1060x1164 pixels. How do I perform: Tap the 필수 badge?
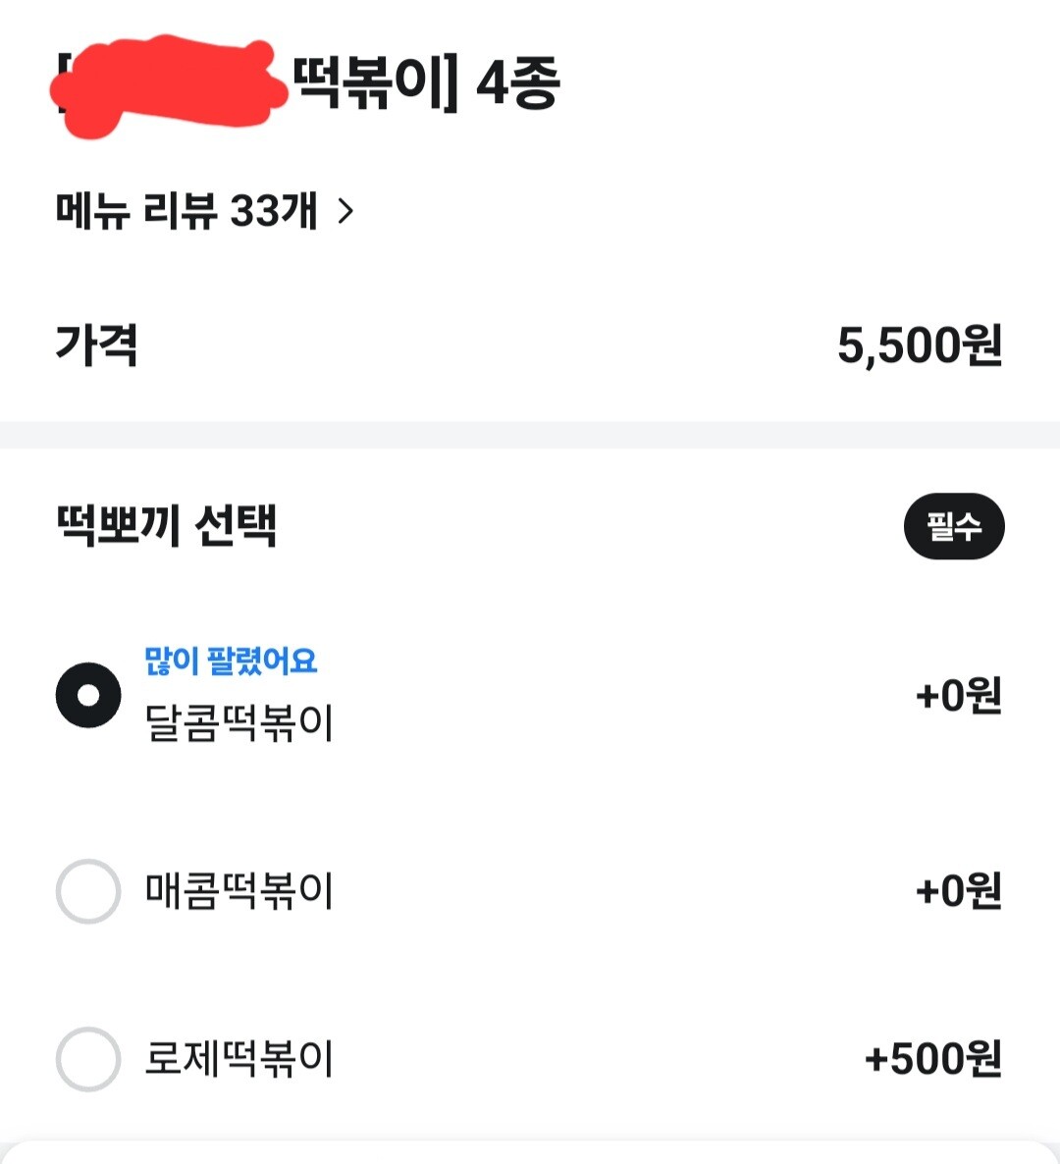click(953, 526)
